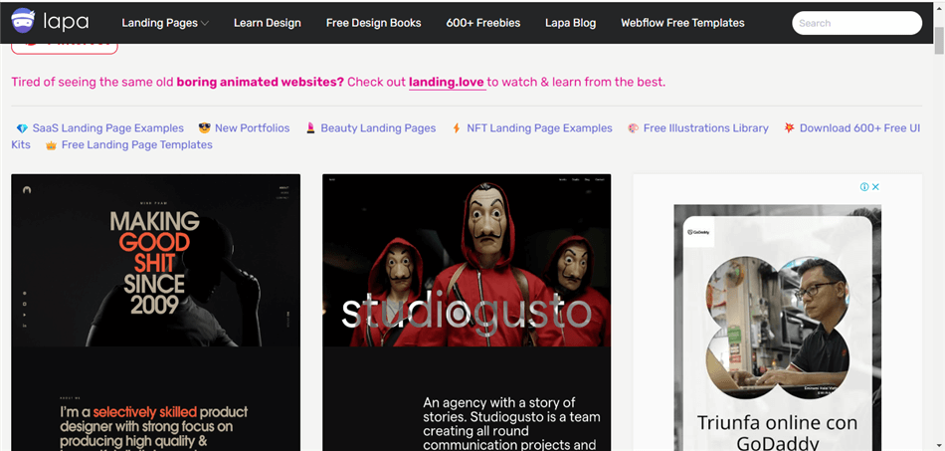Click the crown icon for Free Templates
Viewport: 945px width, 451px height.
tap(51, 145)
